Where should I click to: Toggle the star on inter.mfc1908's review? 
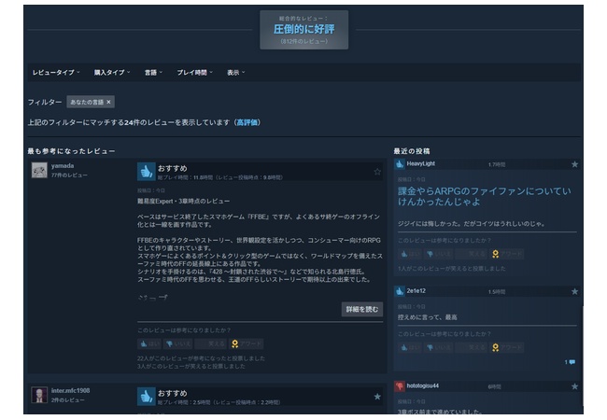[377, 397]
